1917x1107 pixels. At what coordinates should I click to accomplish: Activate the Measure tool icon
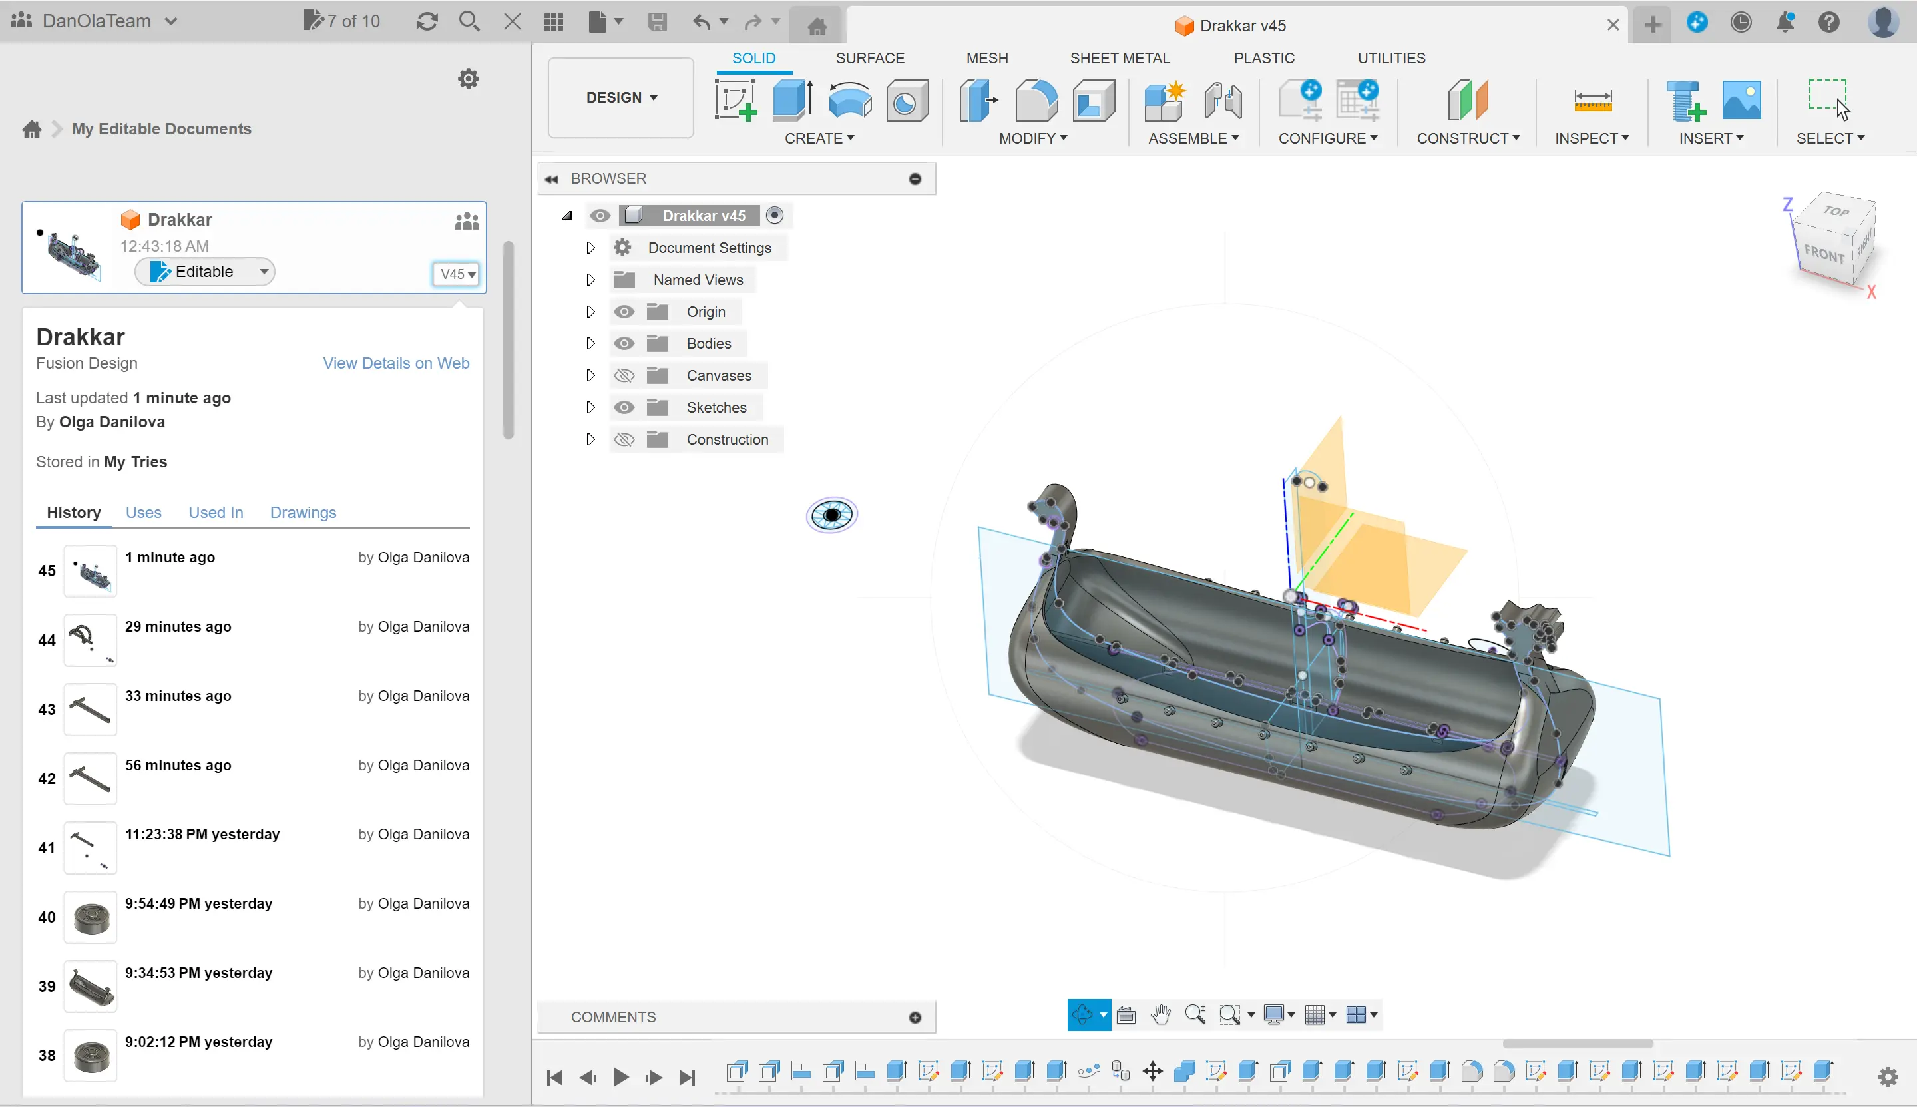[x=1592, y=101]
